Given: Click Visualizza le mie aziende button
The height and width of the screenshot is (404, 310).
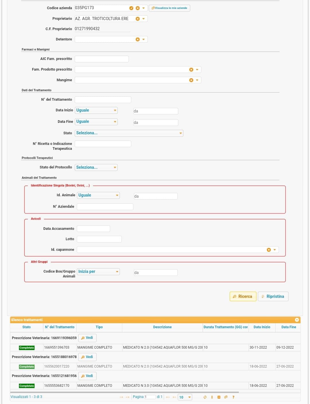Looking at the screenshot, I should (169, 8).
